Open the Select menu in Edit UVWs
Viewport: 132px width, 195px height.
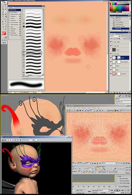tap(74, 108)
